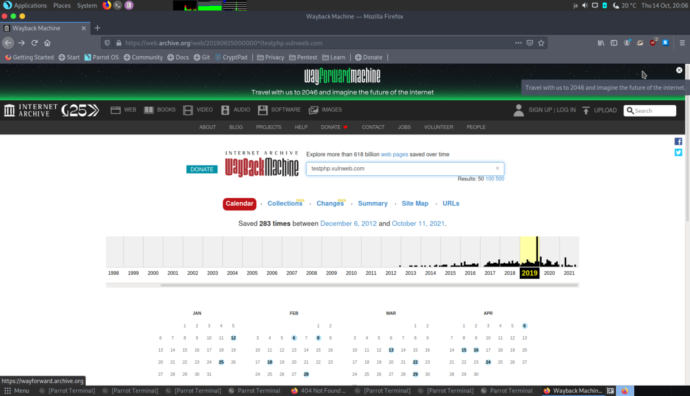Show 100 results
This screenshot has height=396, width=690.
(490, 179)
